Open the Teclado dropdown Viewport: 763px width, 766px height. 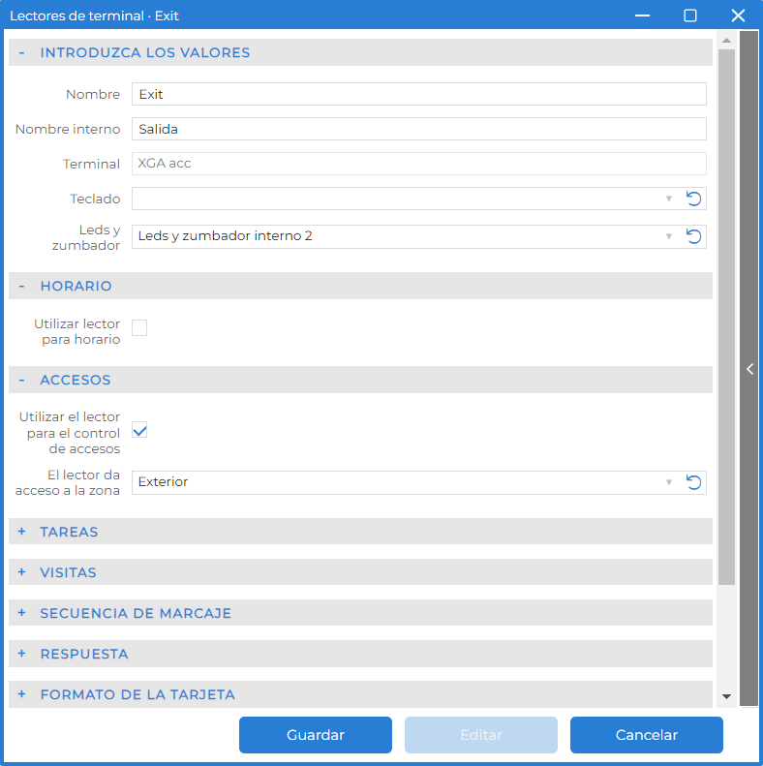[669, 199]
